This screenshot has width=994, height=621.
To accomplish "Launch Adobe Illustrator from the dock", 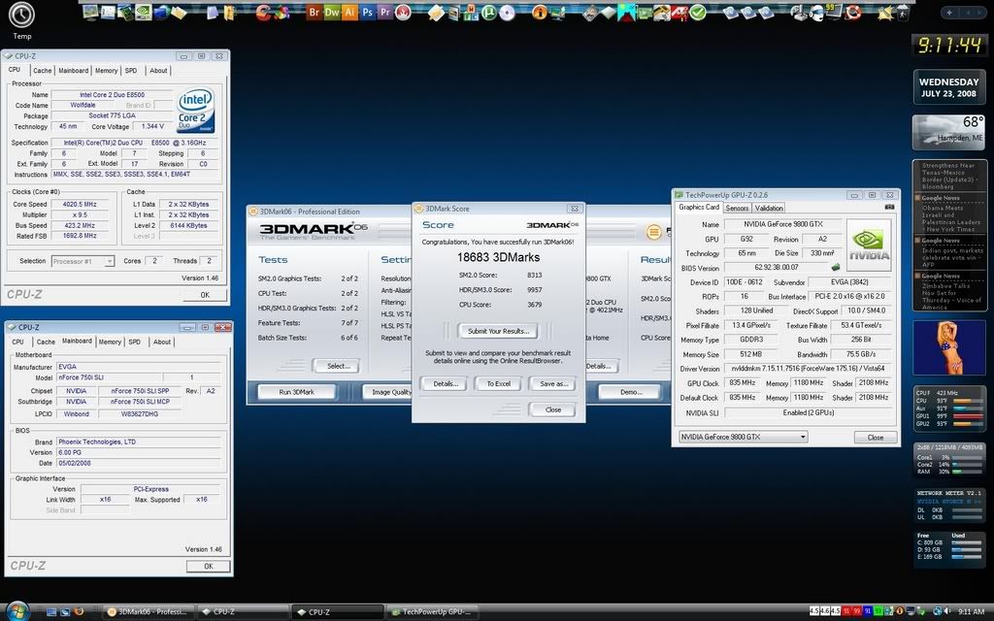I will tap(349, 12).
